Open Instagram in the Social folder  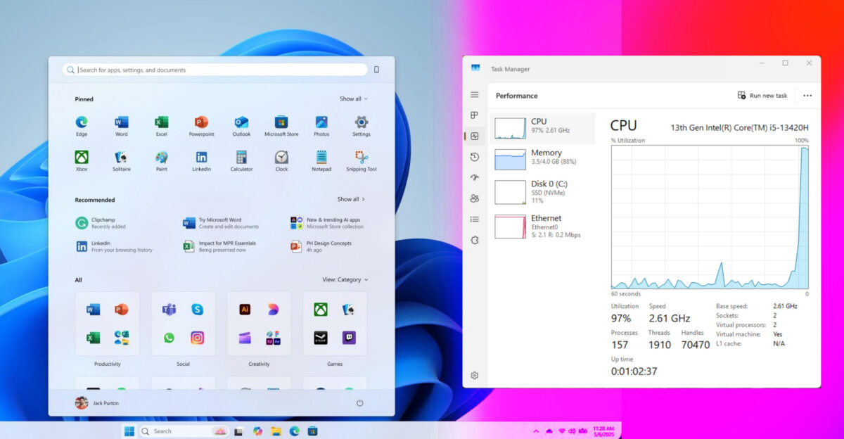pos(198,338)
